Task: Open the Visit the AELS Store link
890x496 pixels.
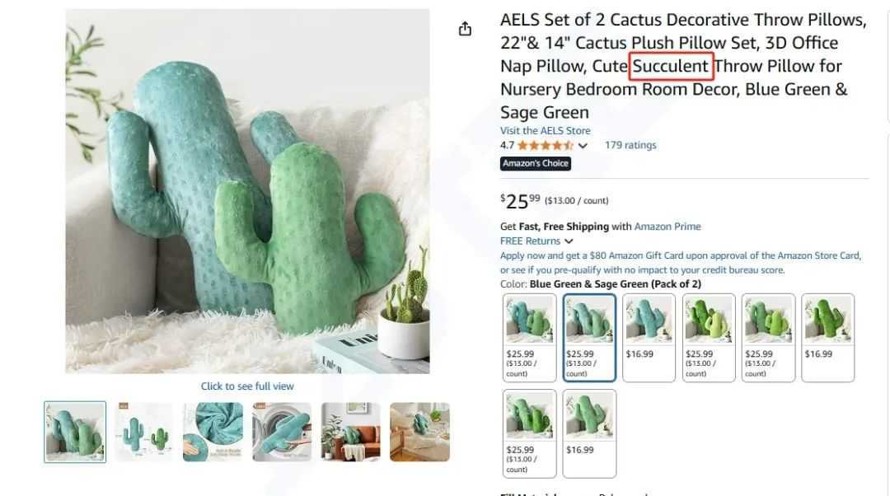Action: coord(545,130)
